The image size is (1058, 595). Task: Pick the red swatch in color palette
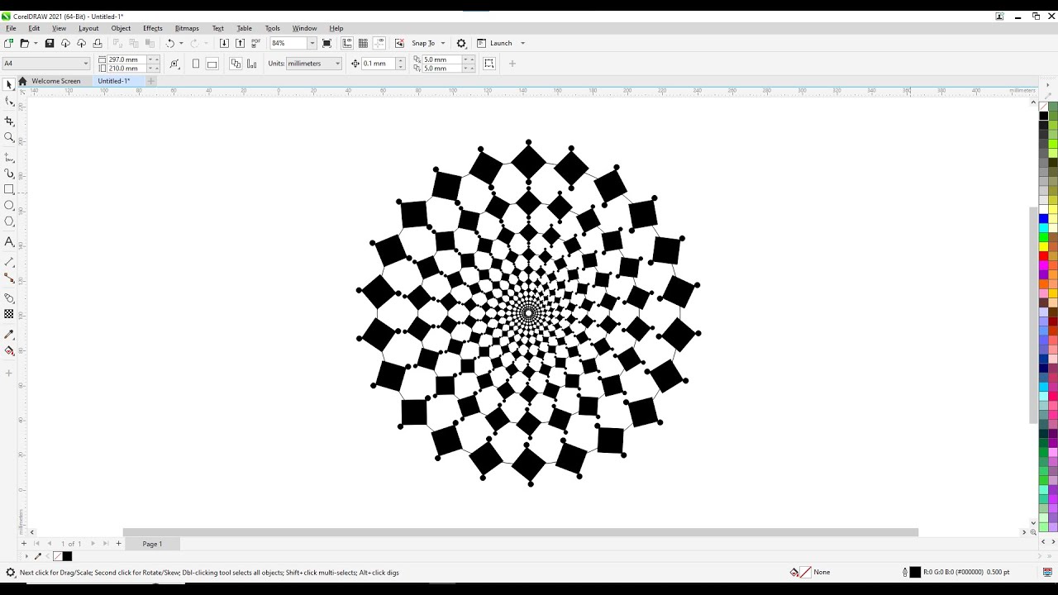(1044, 256)
